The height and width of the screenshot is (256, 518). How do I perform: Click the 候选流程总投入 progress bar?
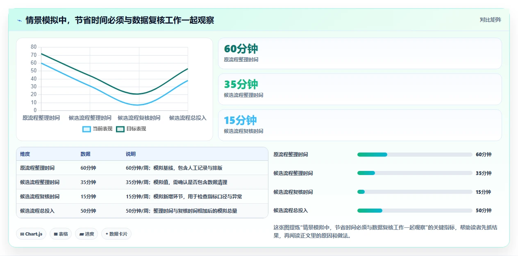coord(415,211)
